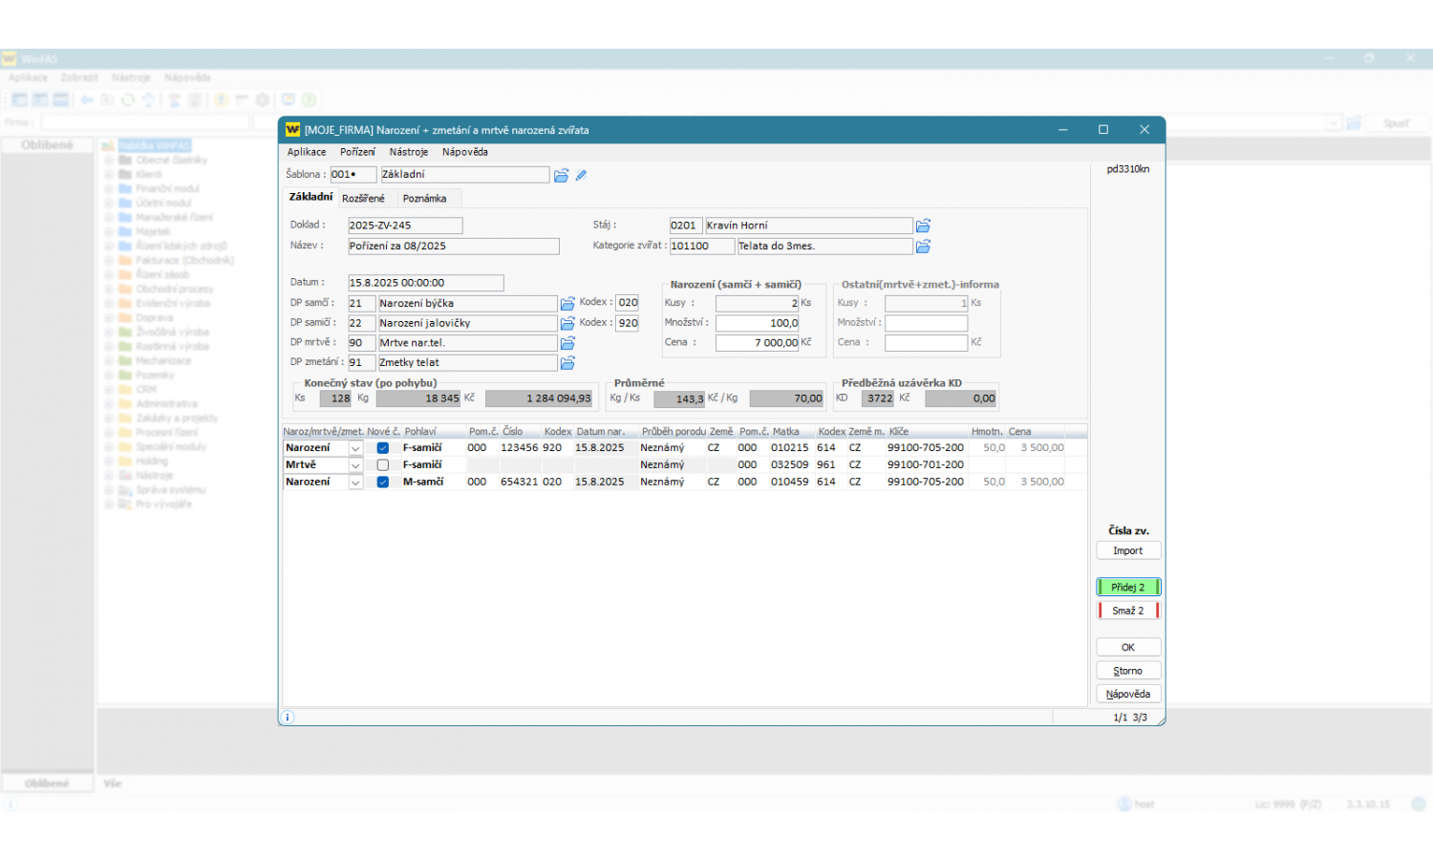1433x860 pixels.
Task: Open the Pořízení menu
Action: tap(357, 152)
